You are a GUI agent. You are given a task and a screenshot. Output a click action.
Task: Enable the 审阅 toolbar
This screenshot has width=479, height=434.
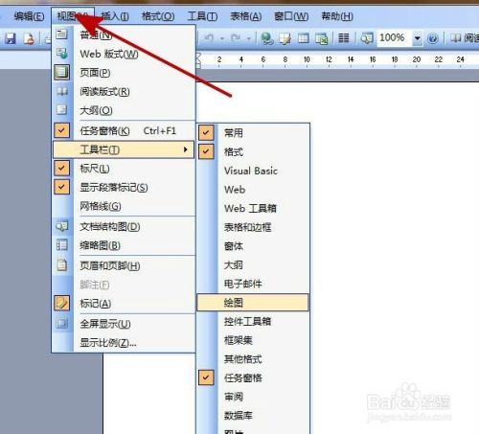click(253, 397)
